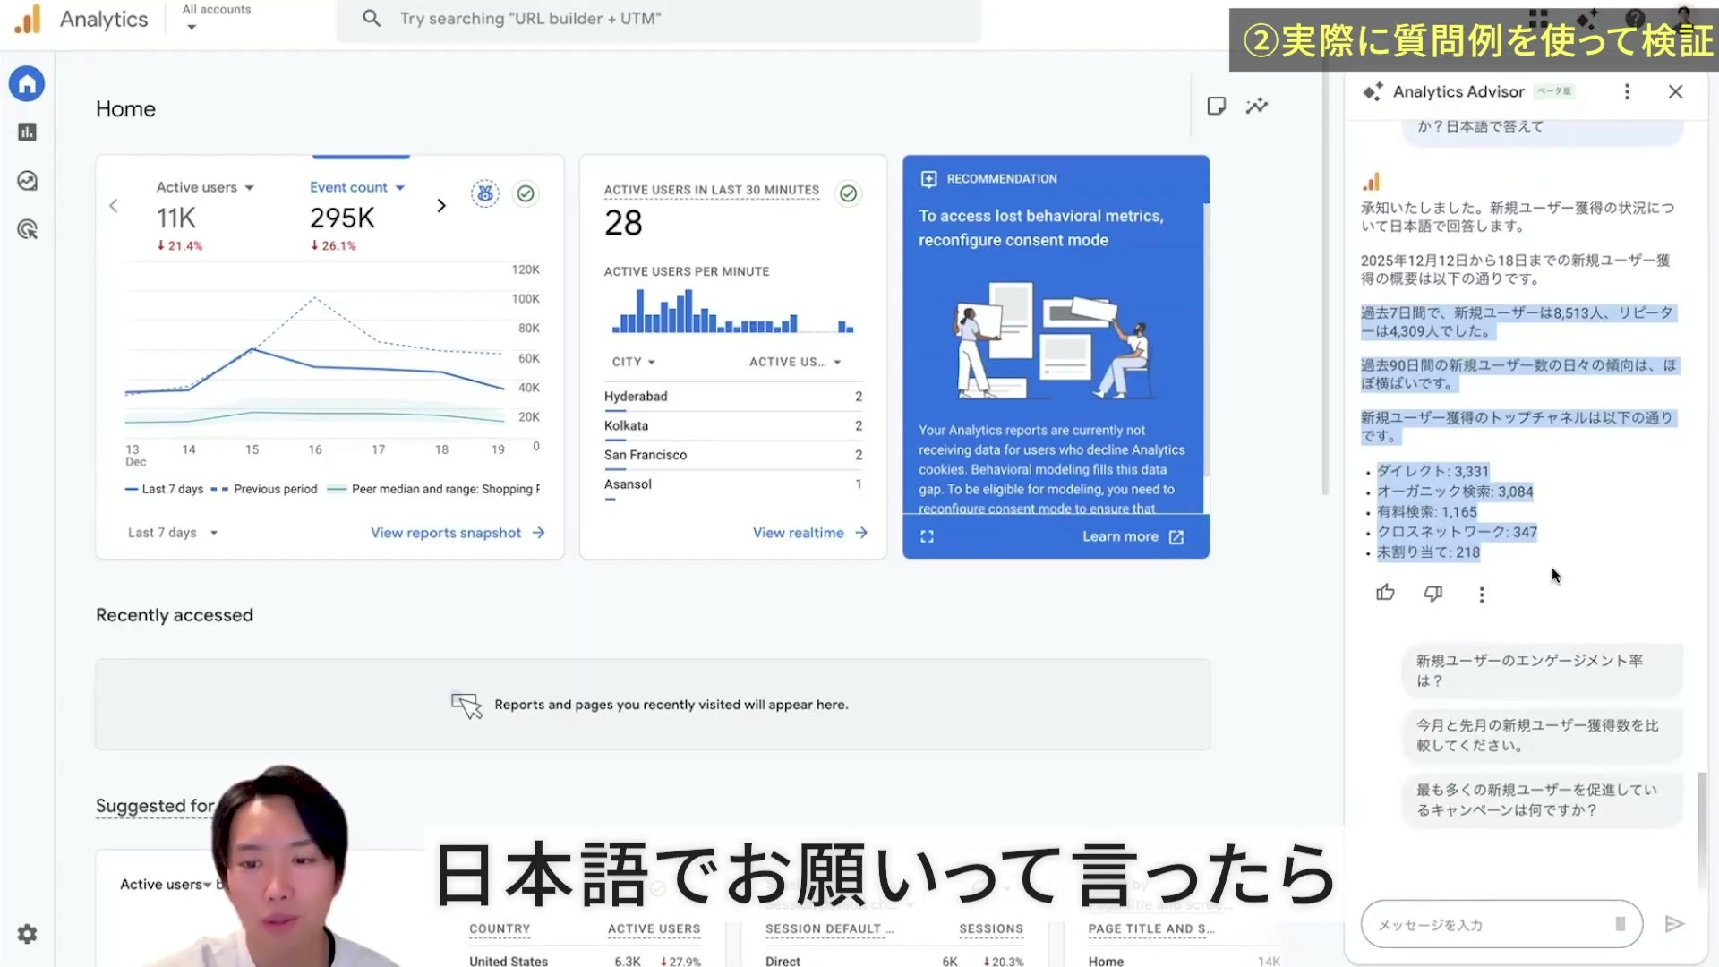Open the Last 7 days date range dropdown
The image size is (1719, 967).
(x=173, y=533)
